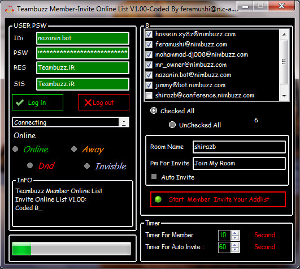Check shirazb@conference.nimbuzz.com entry
This screenshot has height=269, width=300.
149,95
